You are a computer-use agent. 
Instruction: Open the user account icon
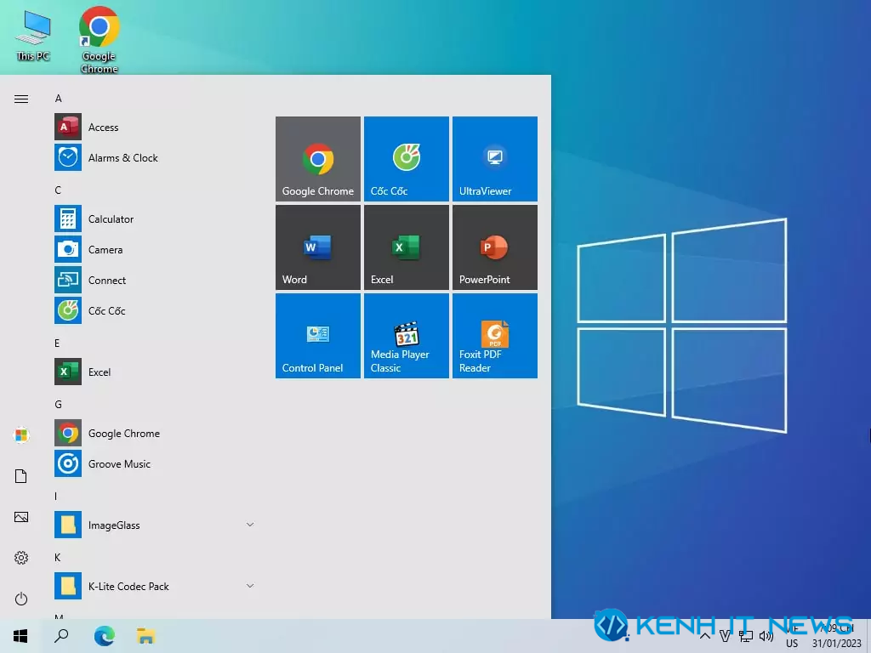21,434
